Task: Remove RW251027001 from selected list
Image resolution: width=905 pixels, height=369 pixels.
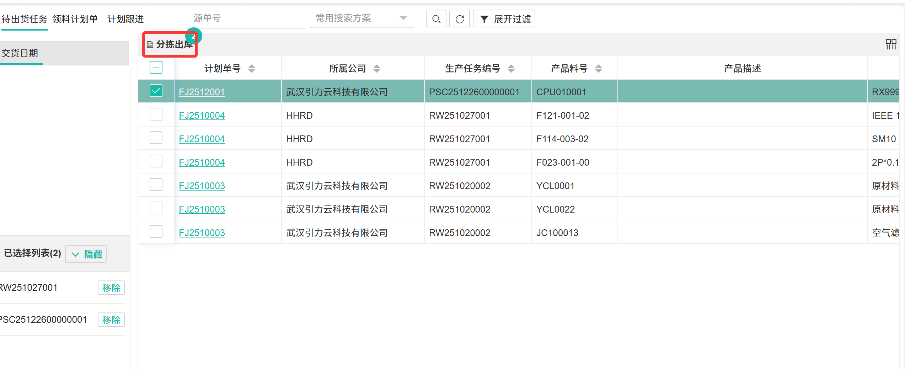Action: click(111, 288)
